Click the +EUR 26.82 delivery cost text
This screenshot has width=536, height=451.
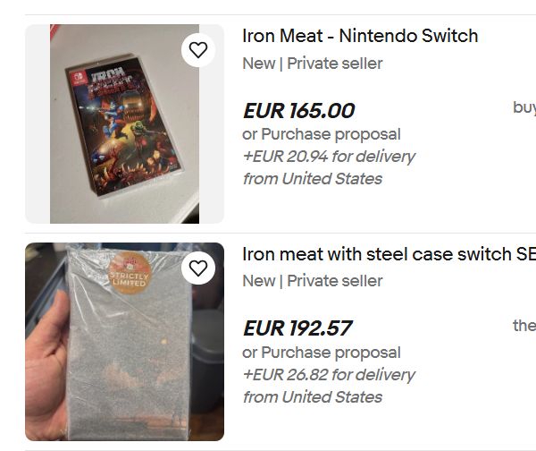coord(329,374)
